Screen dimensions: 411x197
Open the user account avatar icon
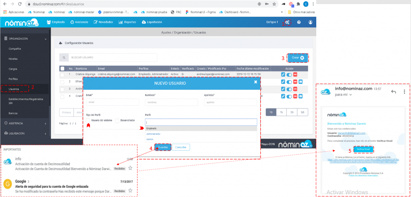click(311, 22)
